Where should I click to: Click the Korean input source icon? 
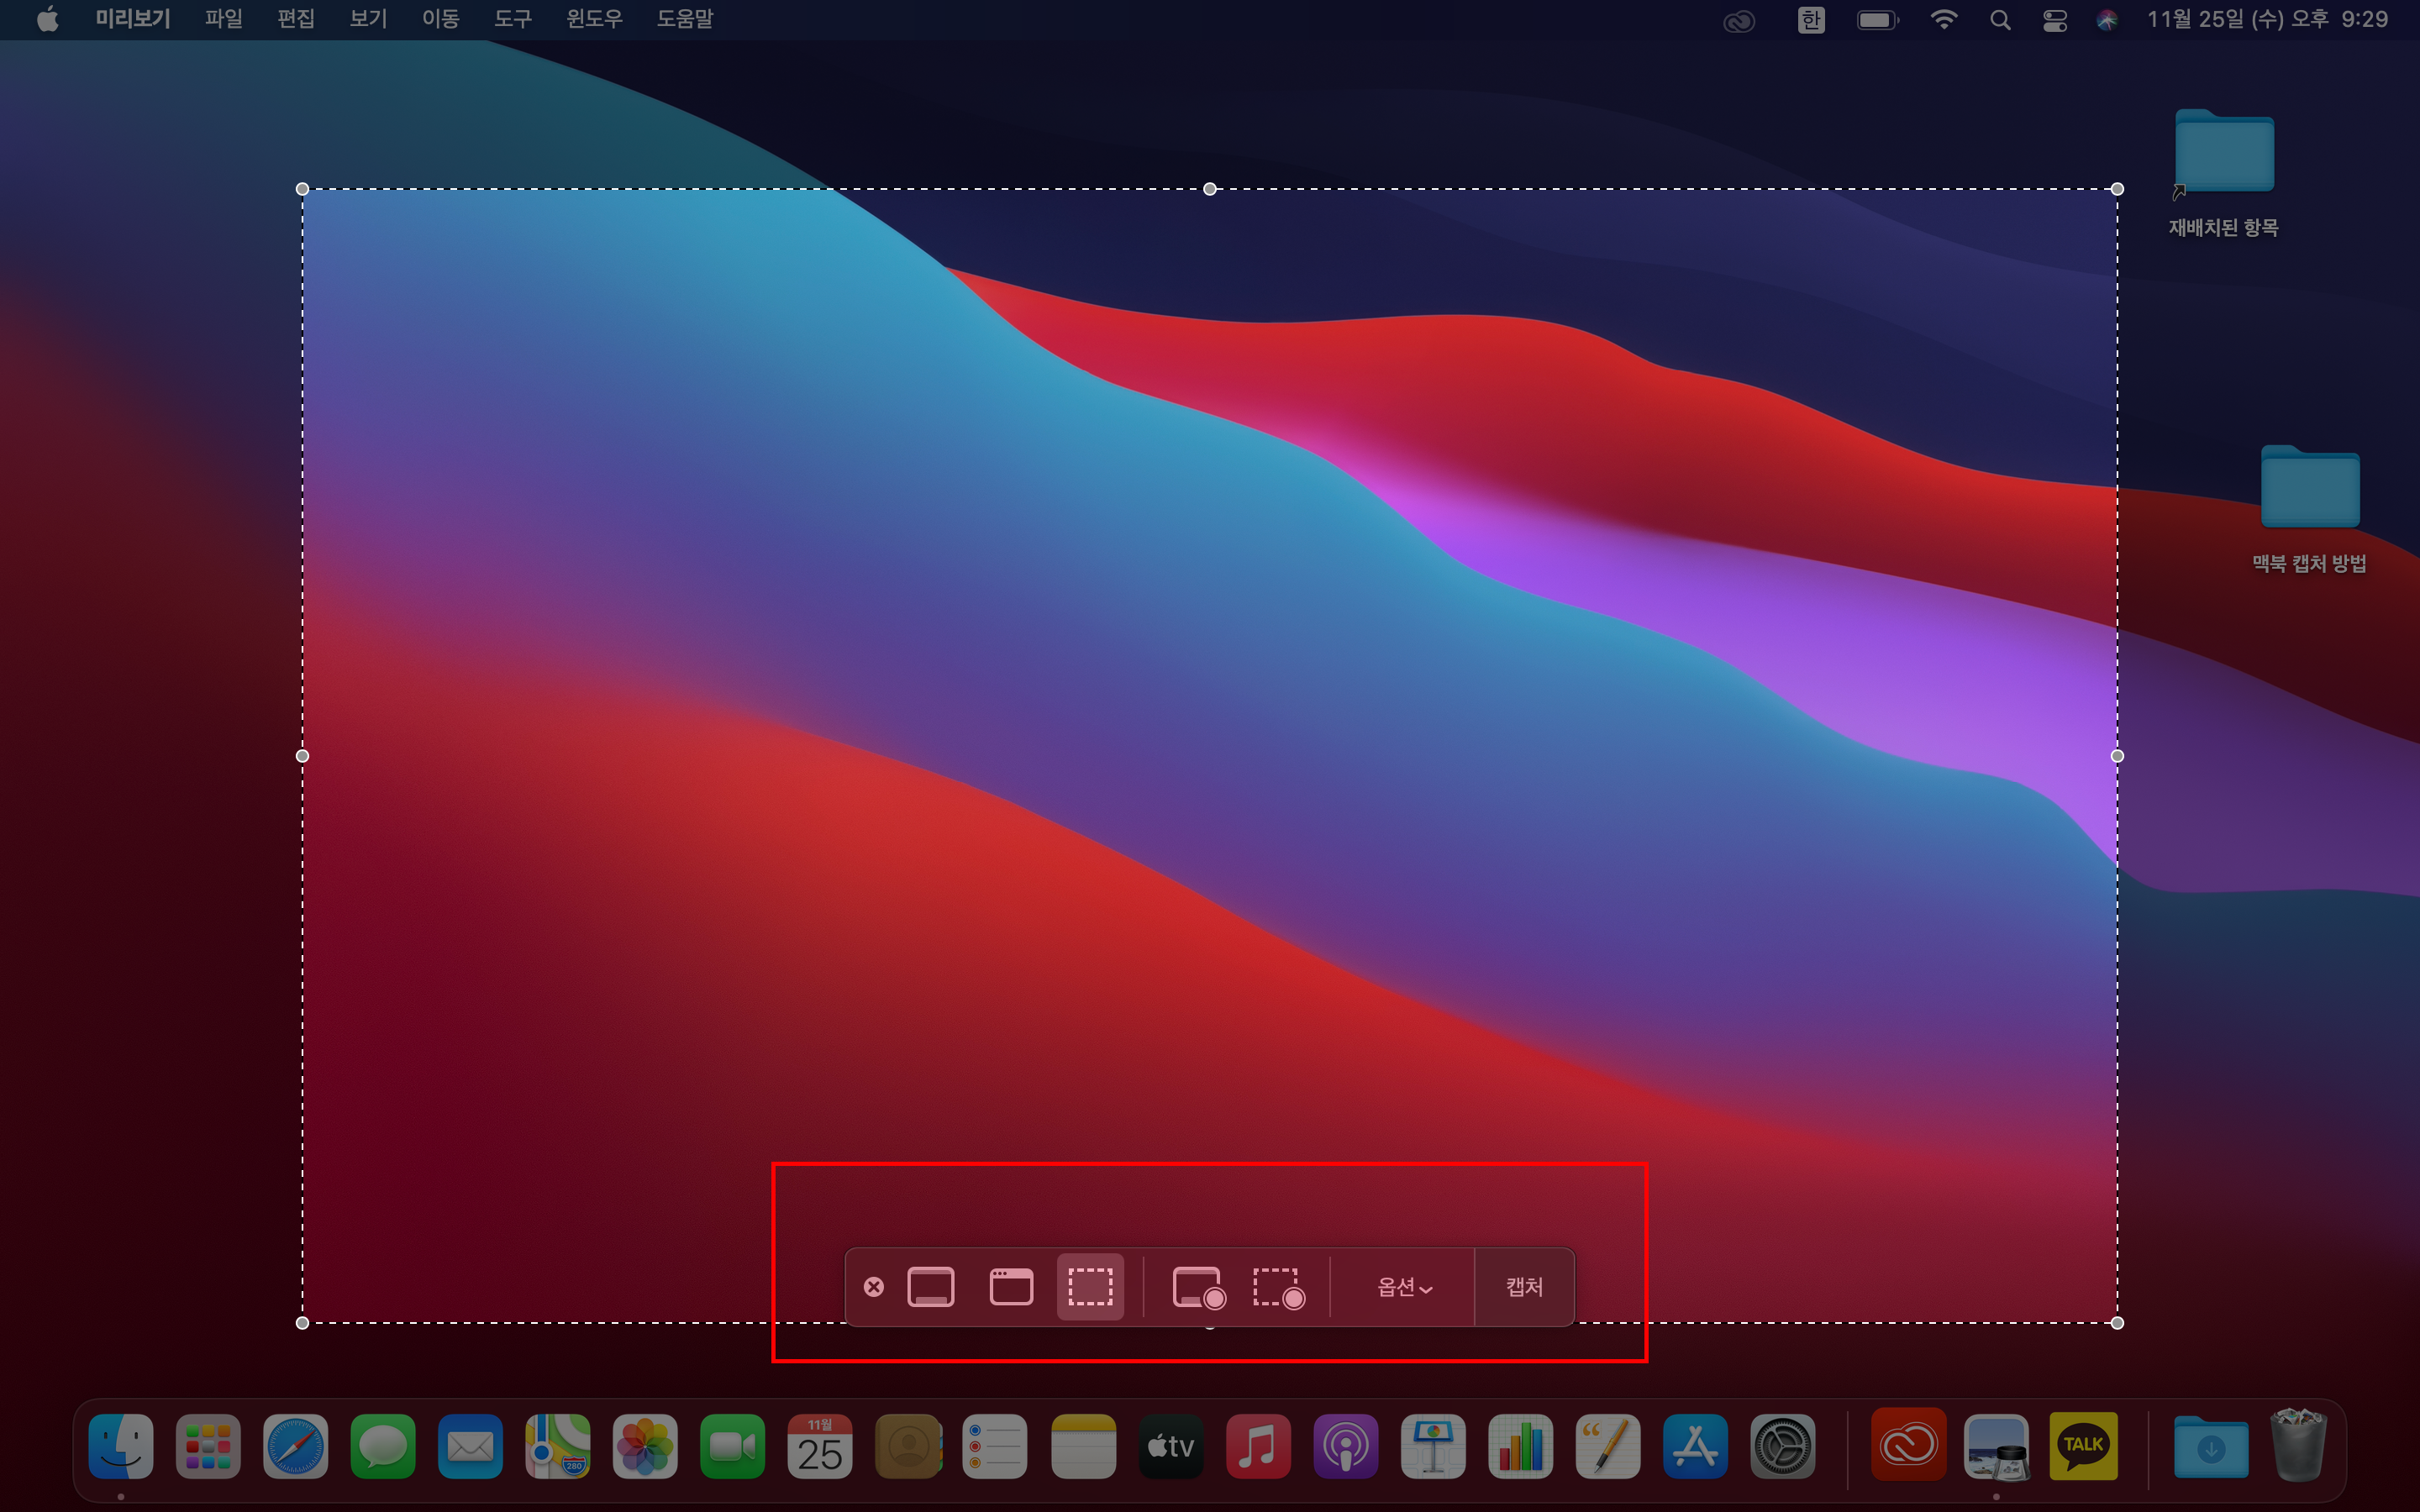coord(1810,20)
